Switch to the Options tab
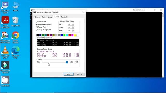The width and height of the screenshot is (166, 93). click(37, 17)
